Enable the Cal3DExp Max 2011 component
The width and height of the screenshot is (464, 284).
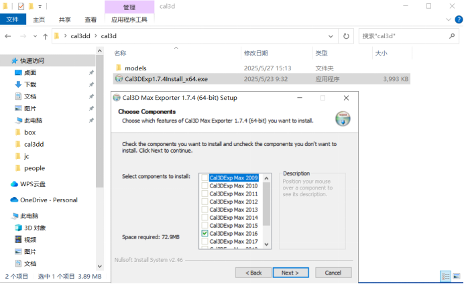click(205, 194)
